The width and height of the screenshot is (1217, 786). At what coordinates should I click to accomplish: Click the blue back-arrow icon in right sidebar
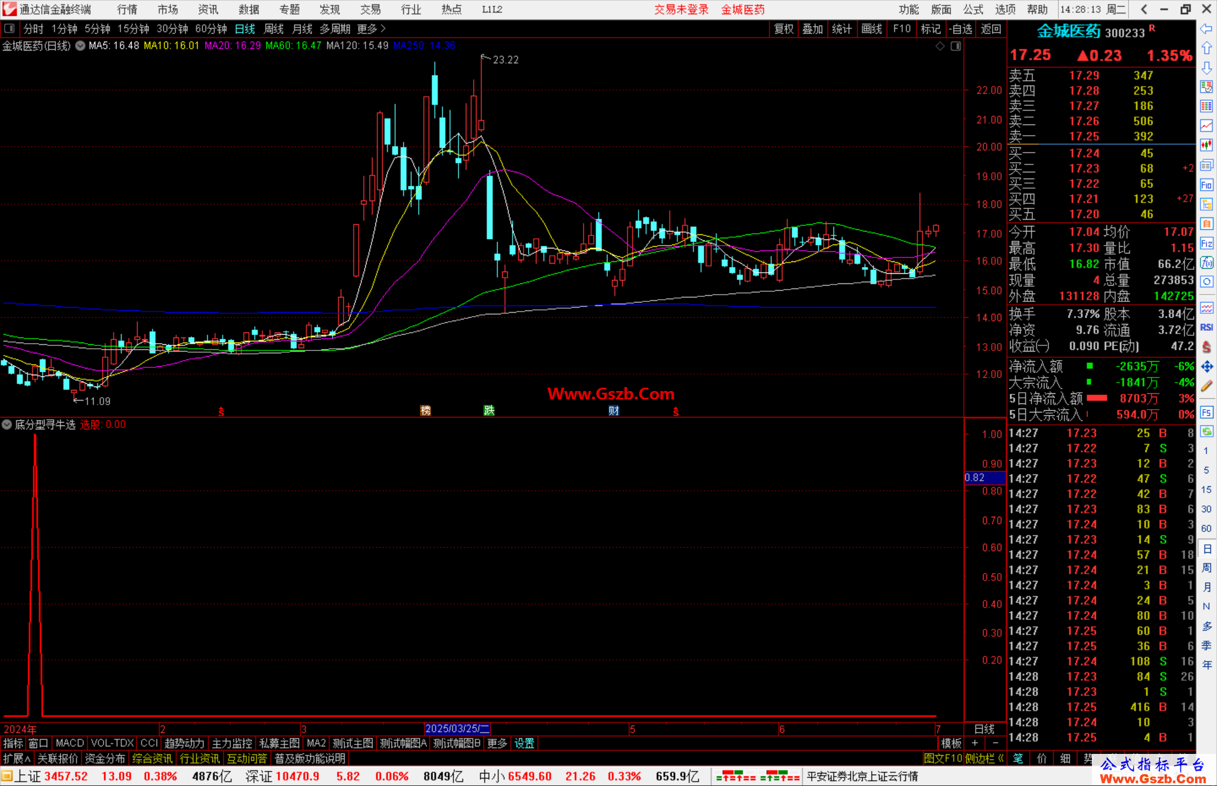click(1206, 29)
